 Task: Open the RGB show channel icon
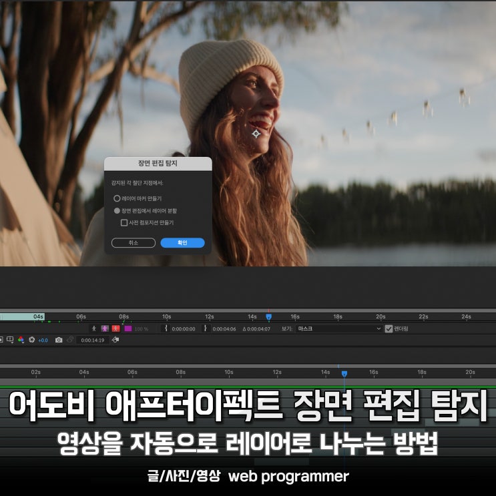(x=21, y=340)
